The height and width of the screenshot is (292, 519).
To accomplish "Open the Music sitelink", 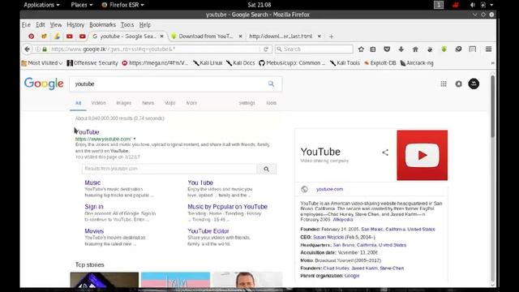I will (92, 182).
